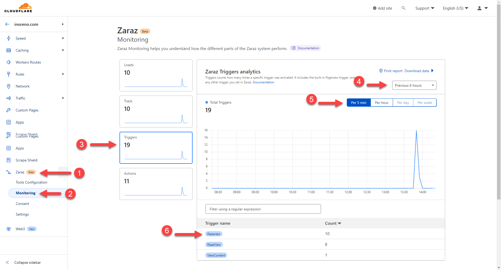The width and height of the screenshot is (501, 270).
Task: Switch chart granularity to Per hour
Action: (x=381, y=103)
